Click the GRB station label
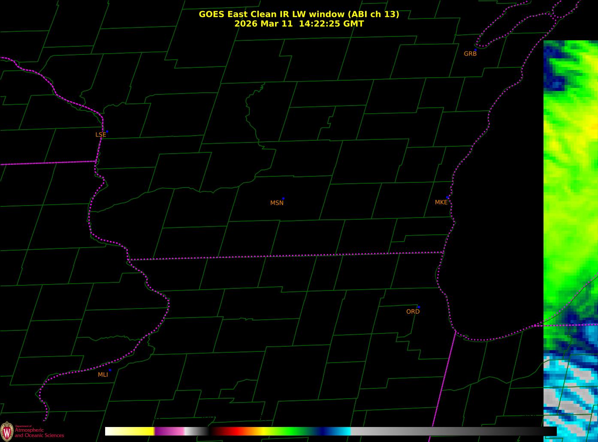The height and width of the screenshot is (442, 598). coord(470,54)
